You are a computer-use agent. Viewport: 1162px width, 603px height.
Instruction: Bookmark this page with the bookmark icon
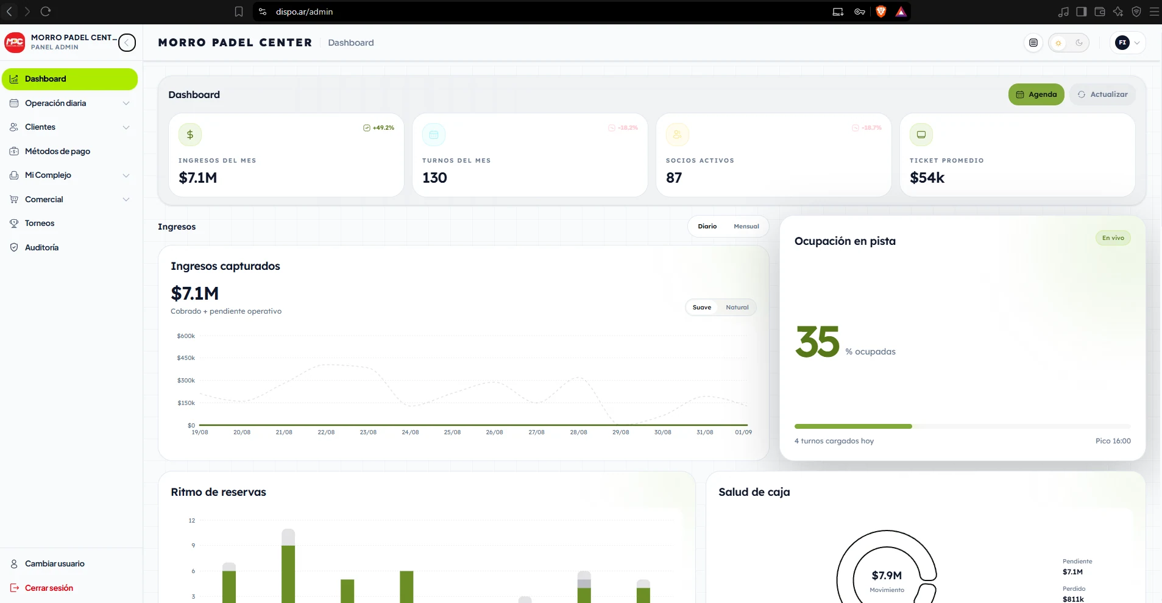[x=239, y=12]
